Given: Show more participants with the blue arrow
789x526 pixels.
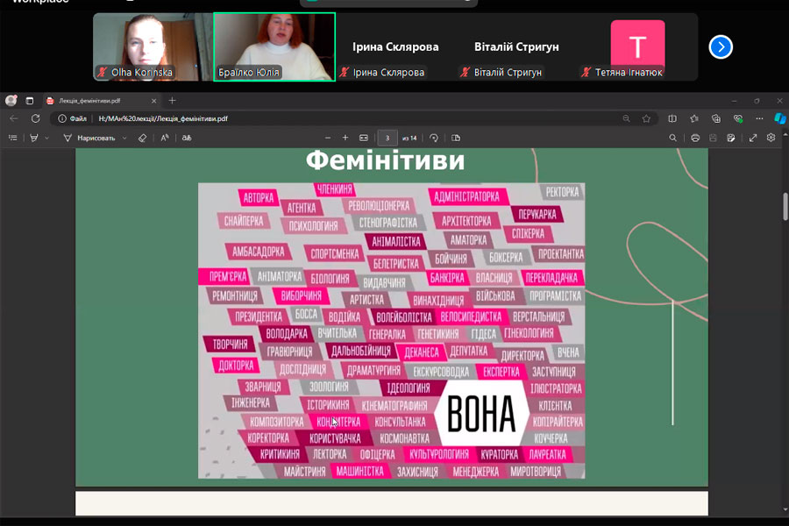Looking at the screenshot, I should click(x=721, y=47).
